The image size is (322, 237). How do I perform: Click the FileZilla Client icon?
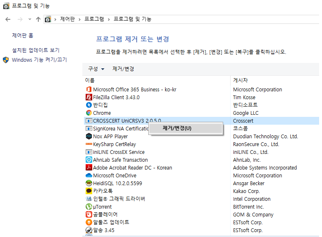click(89, 97)
